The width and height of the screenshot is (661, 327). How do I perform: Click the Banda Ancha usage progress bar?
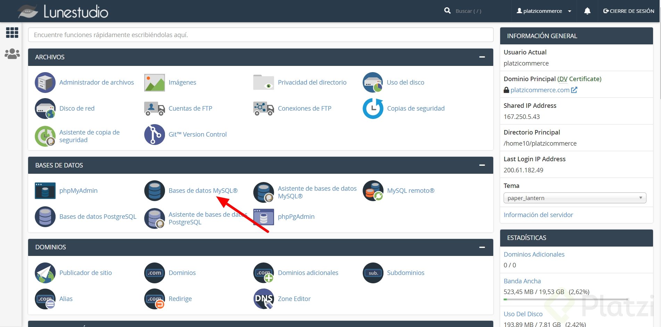tap(566, 299)
